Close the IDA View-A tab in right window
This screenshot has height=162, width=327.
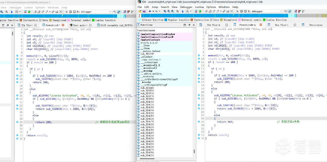(226, 25)
